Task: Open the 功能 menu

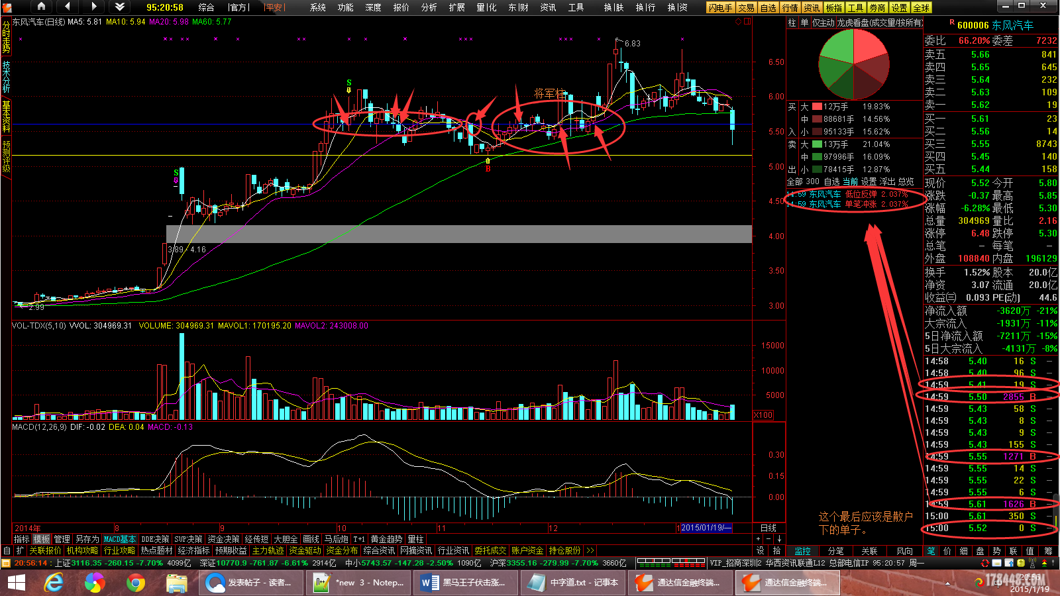Action: coord(346,7)
